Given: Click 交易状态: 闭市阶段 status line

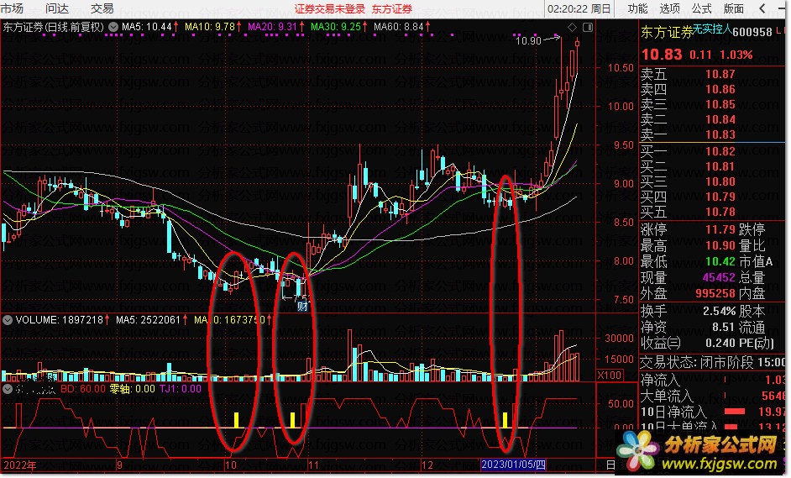Looking at the screenshot, I should 712,362.
